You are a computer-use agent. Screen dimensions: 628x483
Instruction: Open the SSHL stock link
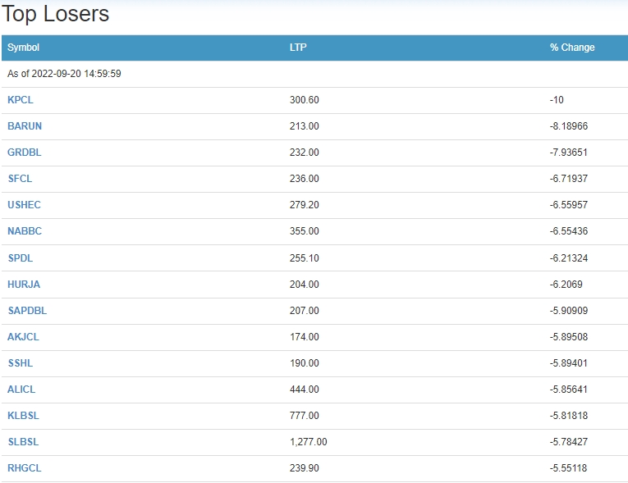[21, 363]
